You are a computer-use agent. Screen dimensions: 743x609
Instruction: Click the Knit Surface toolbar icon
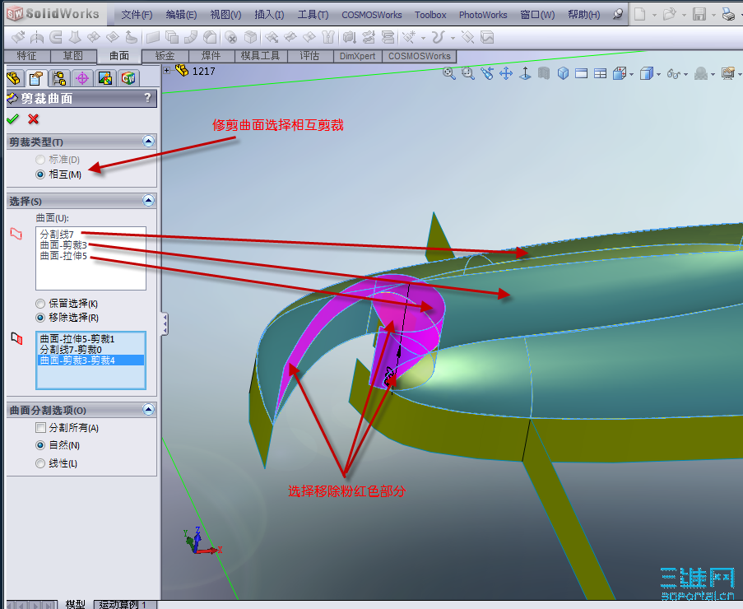(328, 37)
